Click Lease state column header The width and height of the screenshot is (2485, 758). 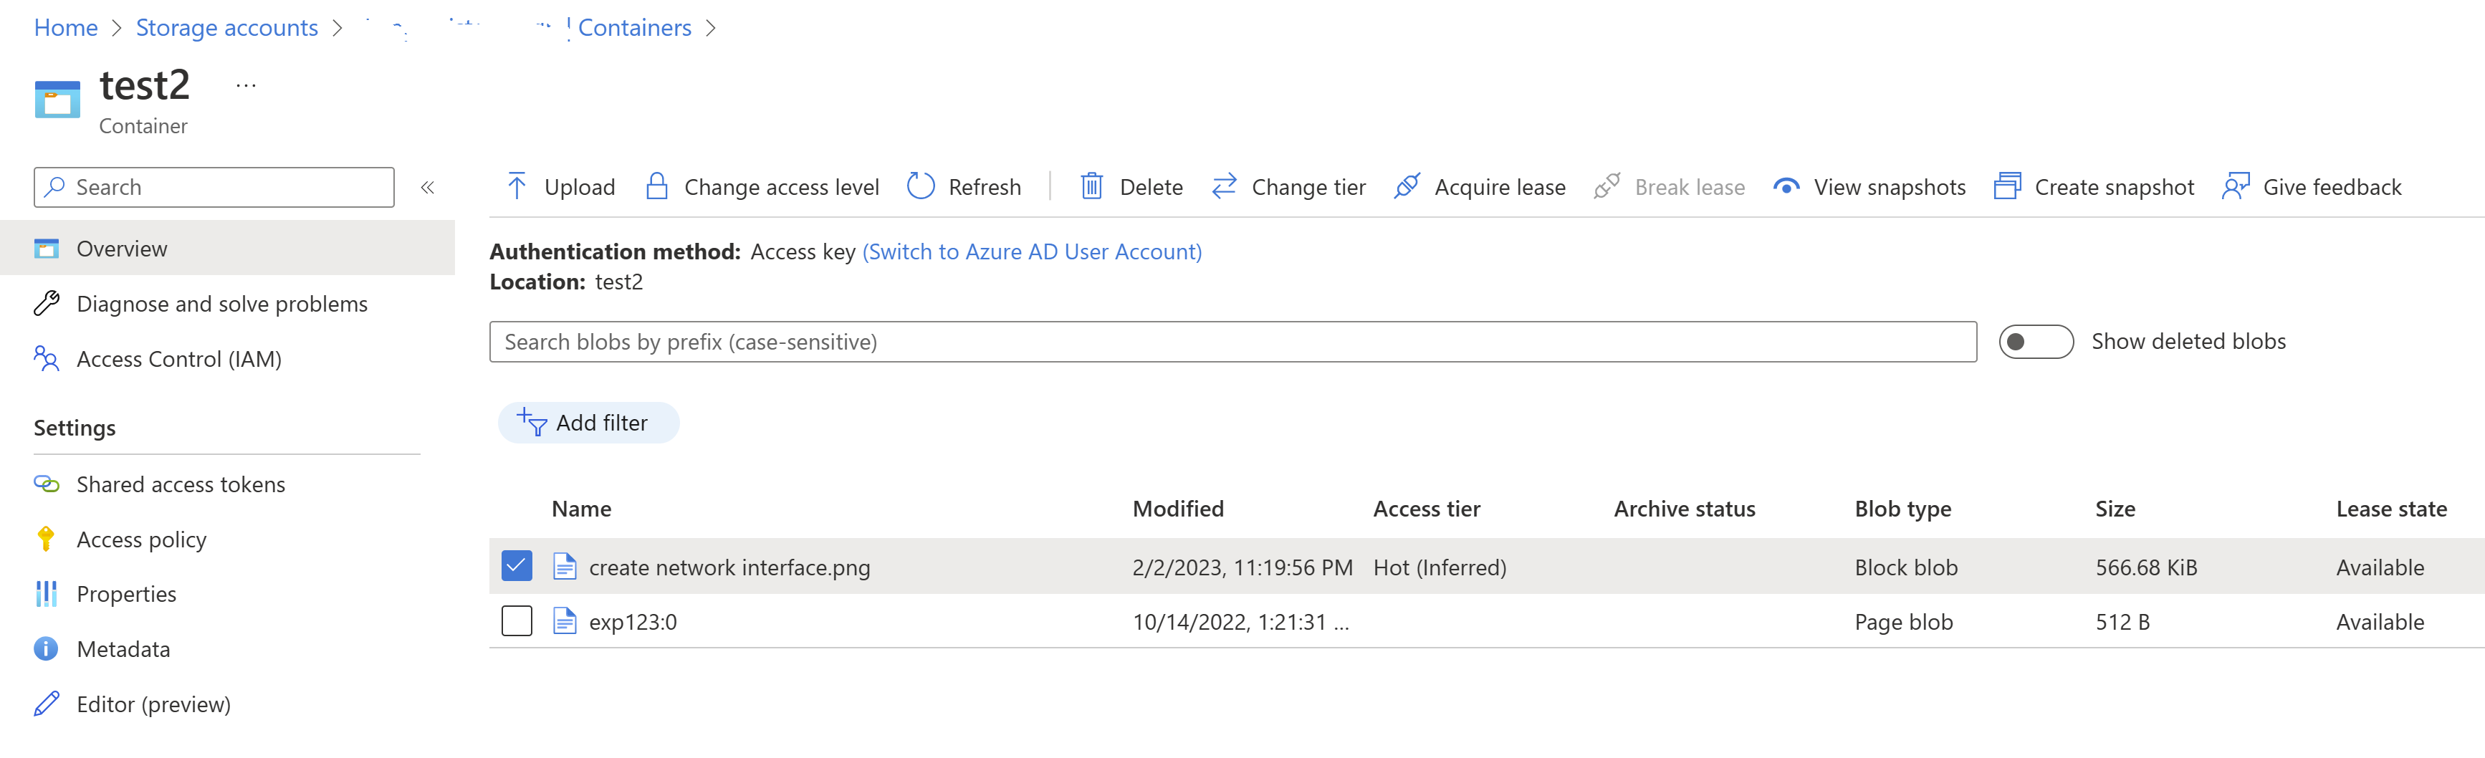click(2390, 509)
